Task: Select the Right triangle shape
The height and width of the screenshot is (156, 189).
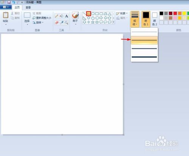Action: 84,18
